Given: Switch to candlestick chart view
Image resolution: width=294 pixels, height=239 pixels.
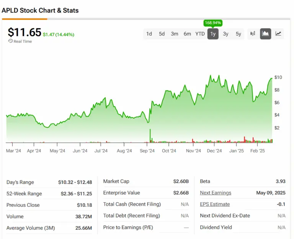Looking at the screenshot, I should [253, 34].
